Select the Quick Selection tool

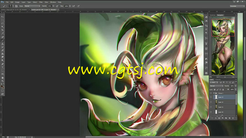click(x=2, y=27)
